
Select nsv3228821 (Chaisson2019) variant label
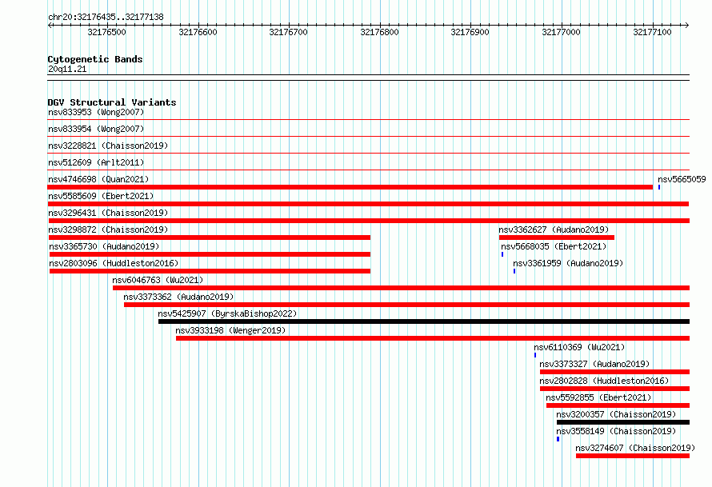pyautogui.click(x=108, y=146)
